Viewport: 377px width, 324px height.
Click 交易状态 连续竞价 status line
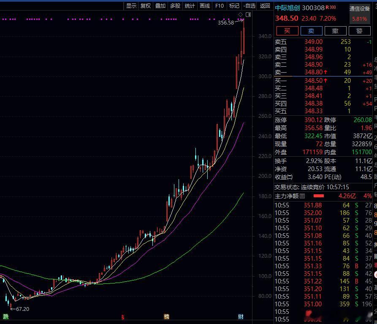(x=312, y=187)
